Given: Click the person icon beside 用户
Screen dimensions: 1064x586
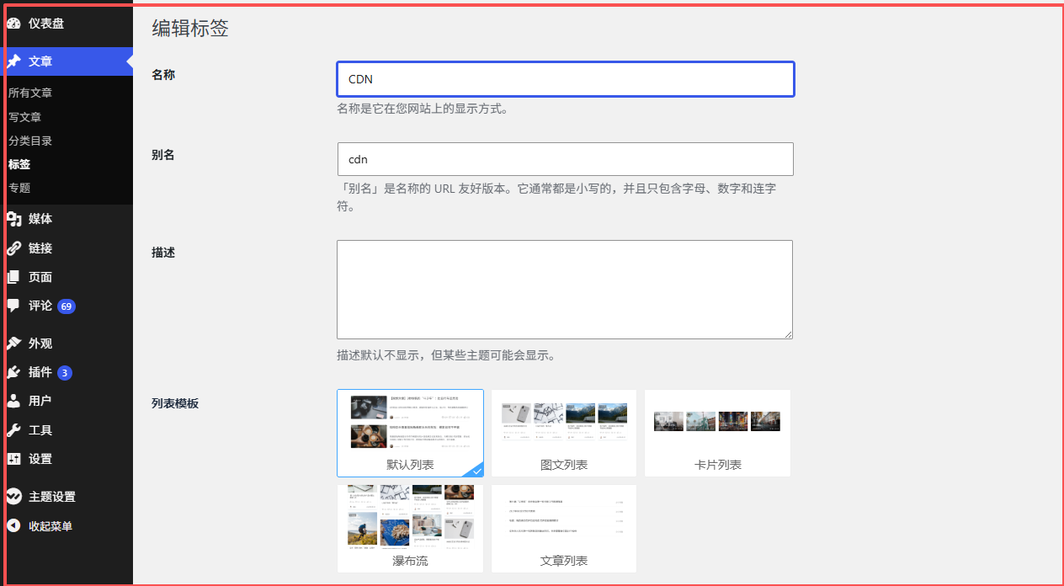Looking at the screenshot, I should (x=13, y=401).
